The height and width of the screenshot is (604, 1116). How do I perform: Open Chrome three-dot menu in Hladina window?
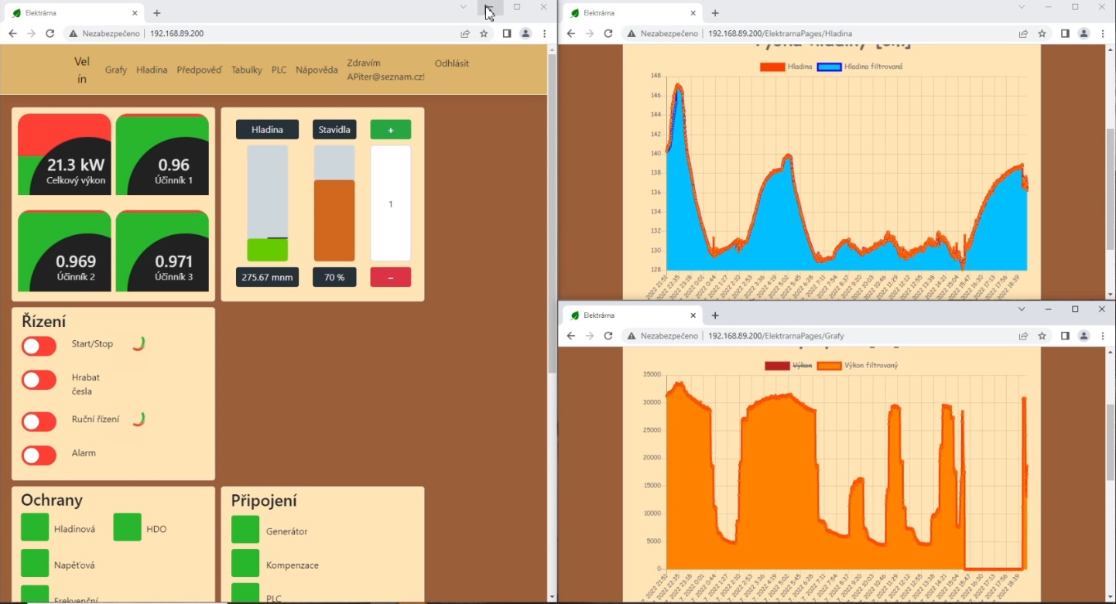(1103, 34)
